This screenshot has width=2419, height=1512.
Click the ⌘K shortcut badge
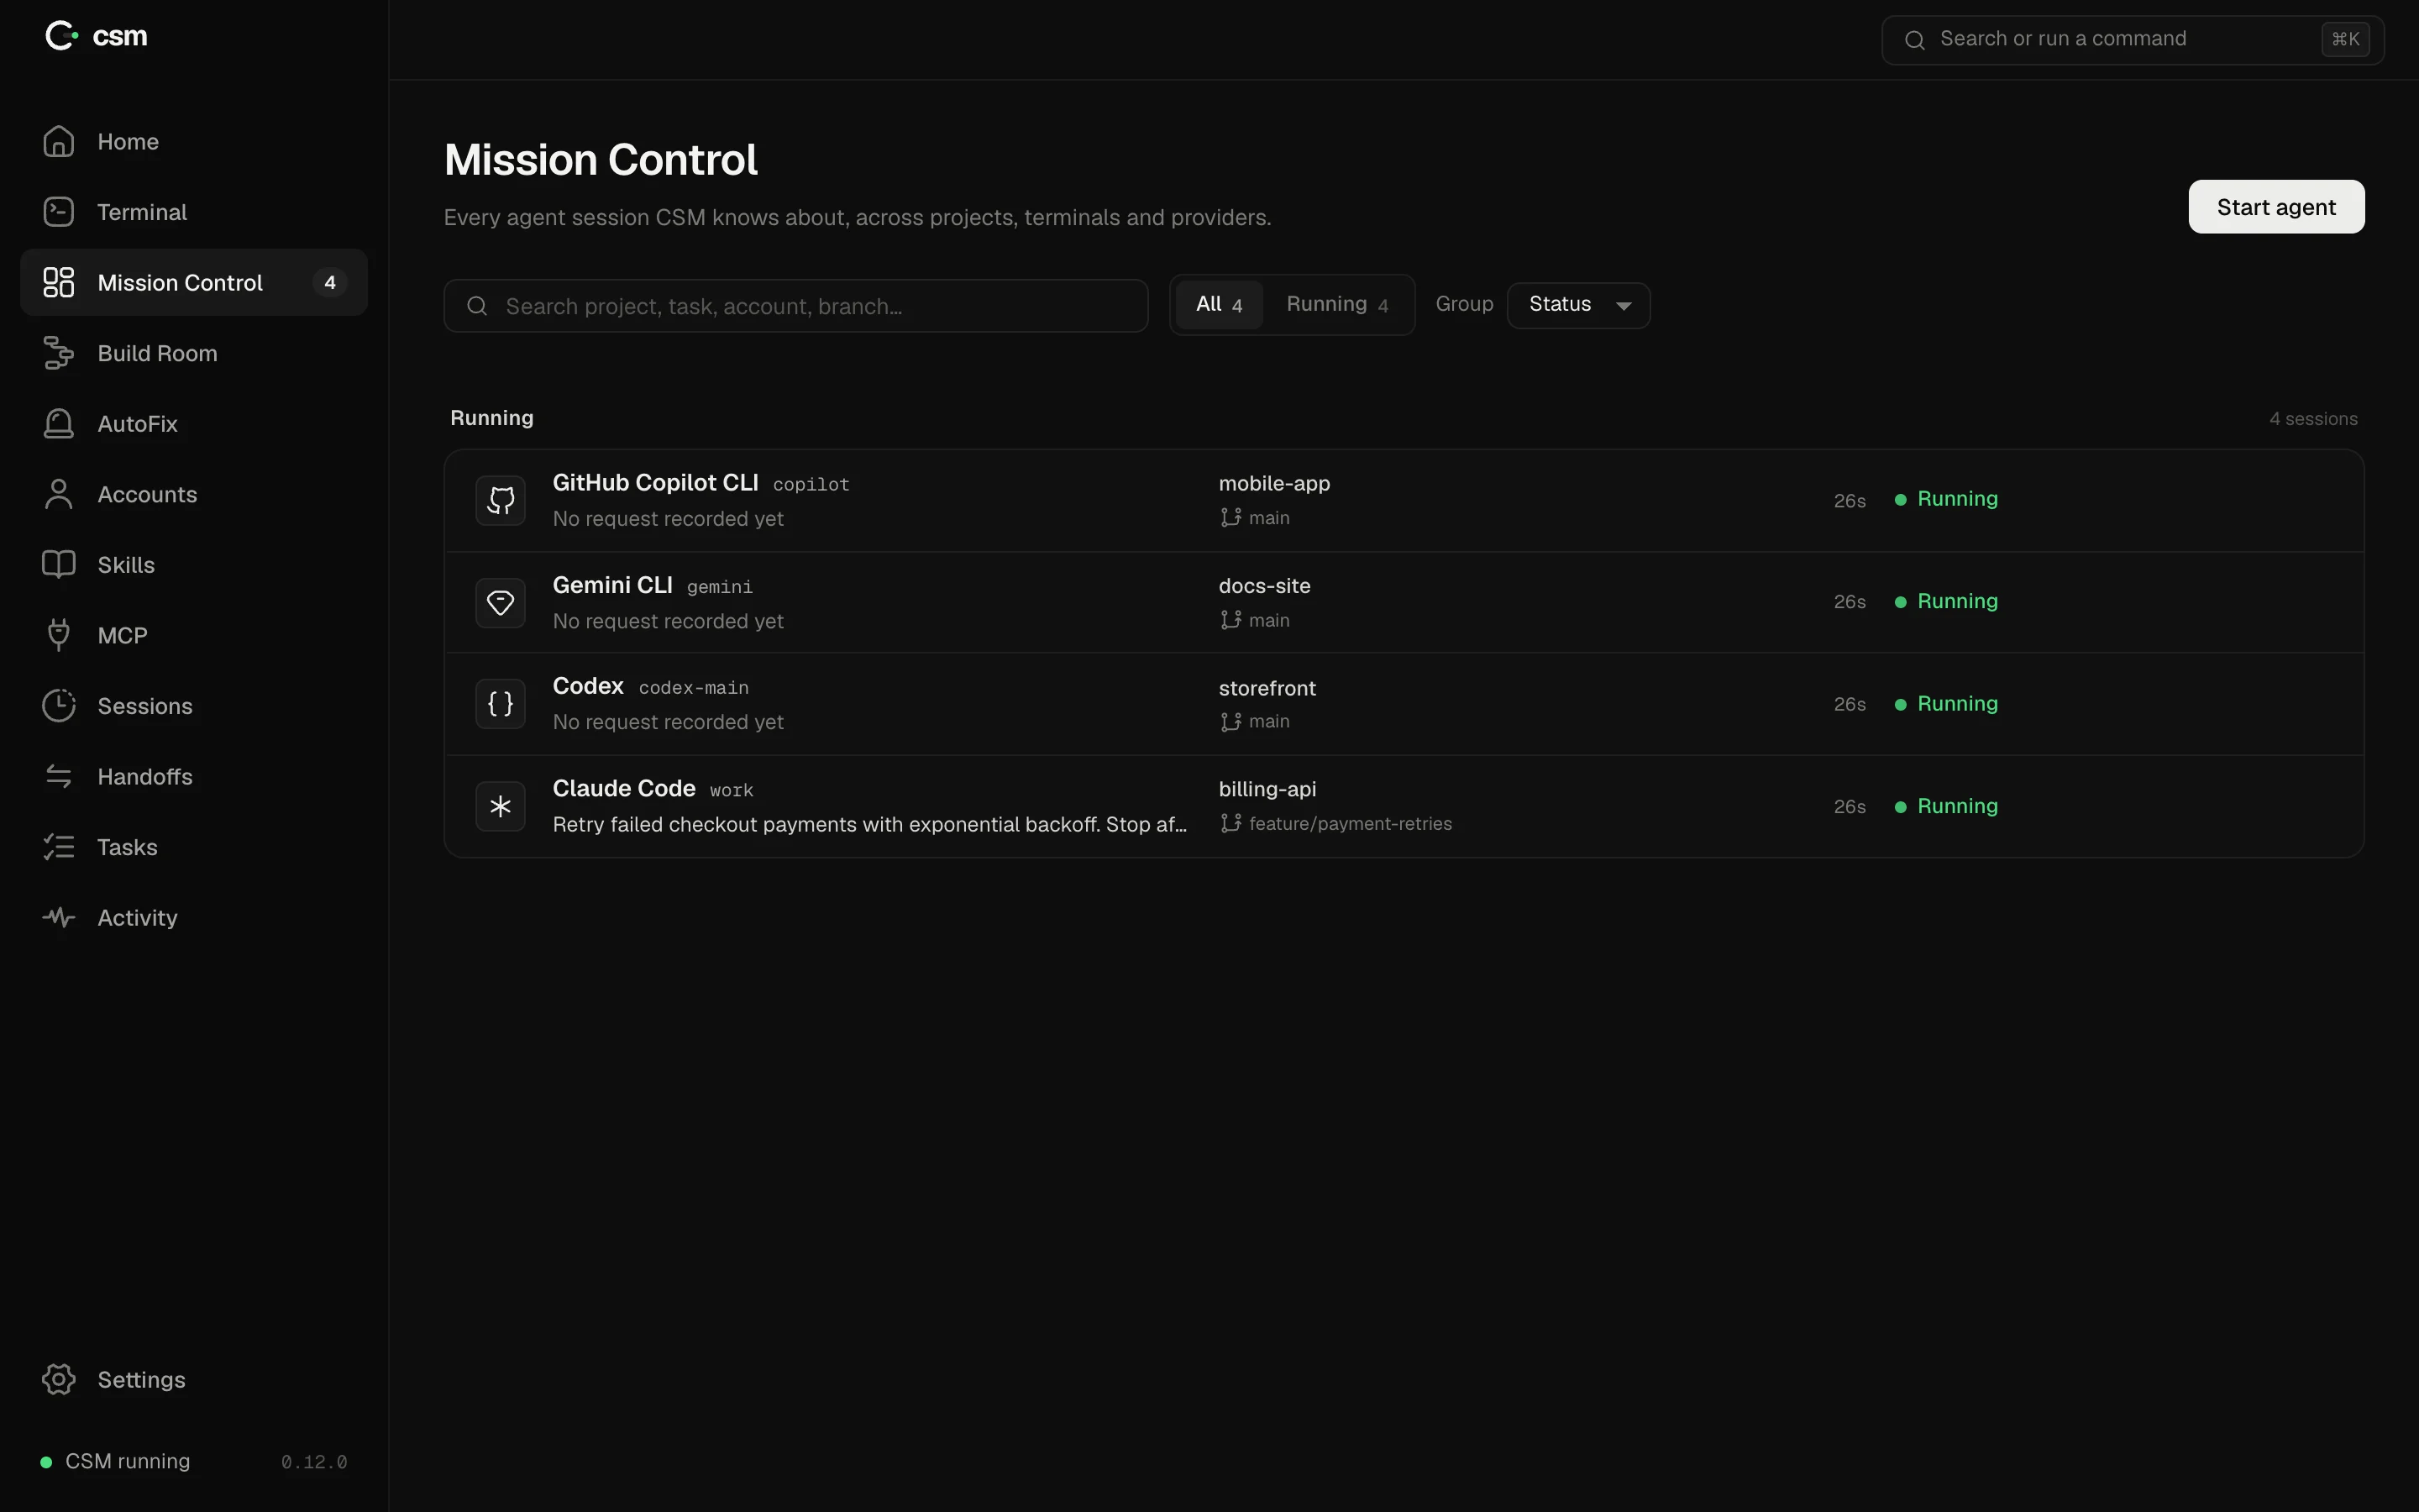tap(2345, 39)
